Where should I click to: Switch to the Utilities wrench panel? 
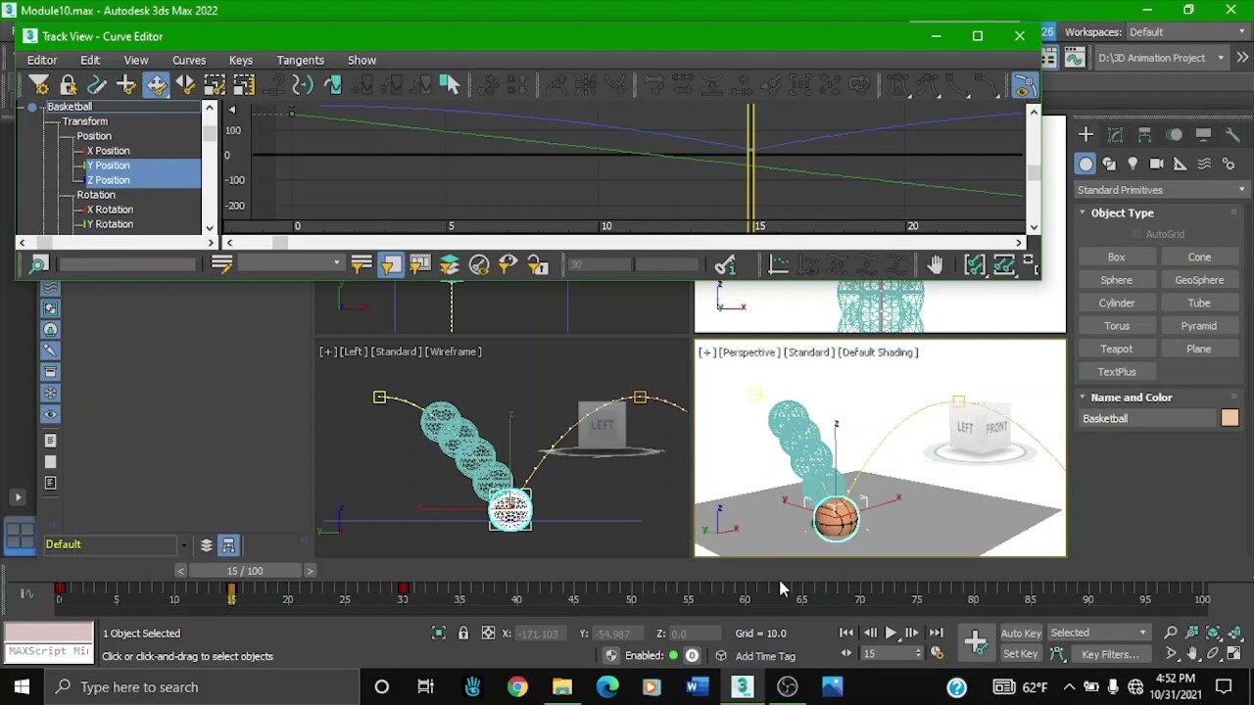pyautogui.click(x=1232, y=134)
